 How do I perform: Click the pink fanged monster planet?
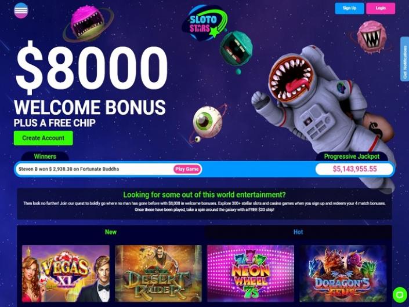[371, 37]
